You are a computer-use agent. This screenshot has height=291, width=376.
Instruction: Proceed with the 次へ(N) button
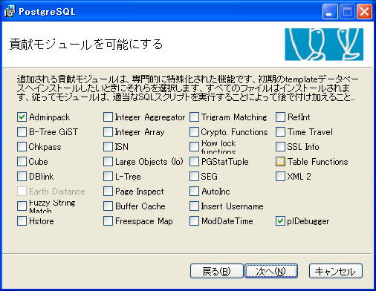[271, 271]
